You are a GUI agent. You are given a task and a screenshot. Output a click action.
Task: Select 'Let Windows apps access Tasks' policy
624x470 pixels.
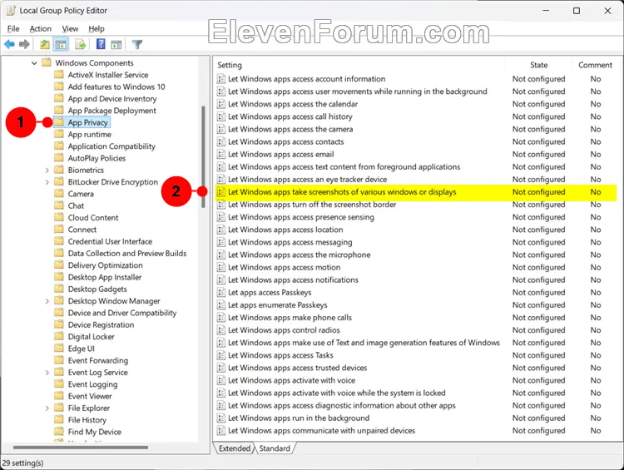pos(280,355)
